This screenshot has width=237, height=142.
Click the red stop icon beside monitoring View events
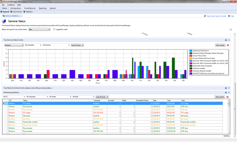pos(228,97)
